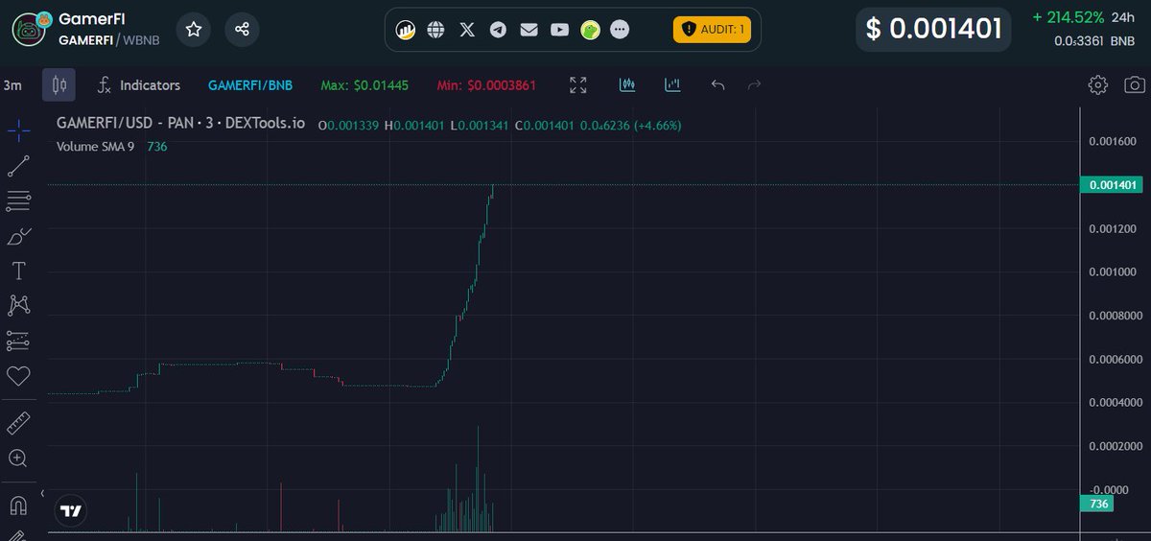Click the current price label 0.001401 on axis
Screen dimensions: 1151x541
tap(1110, 185)
